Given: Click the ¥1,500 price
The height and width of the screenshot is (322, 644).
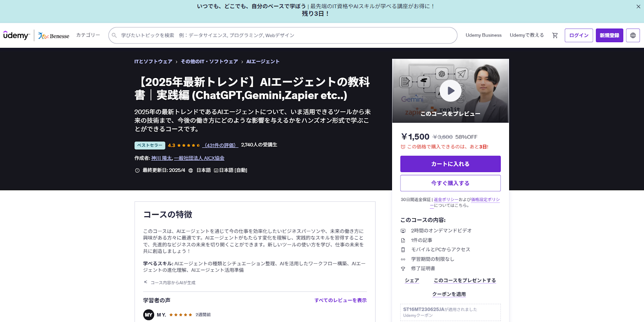Looking at the screenshot, I should [x=415, y=137].
